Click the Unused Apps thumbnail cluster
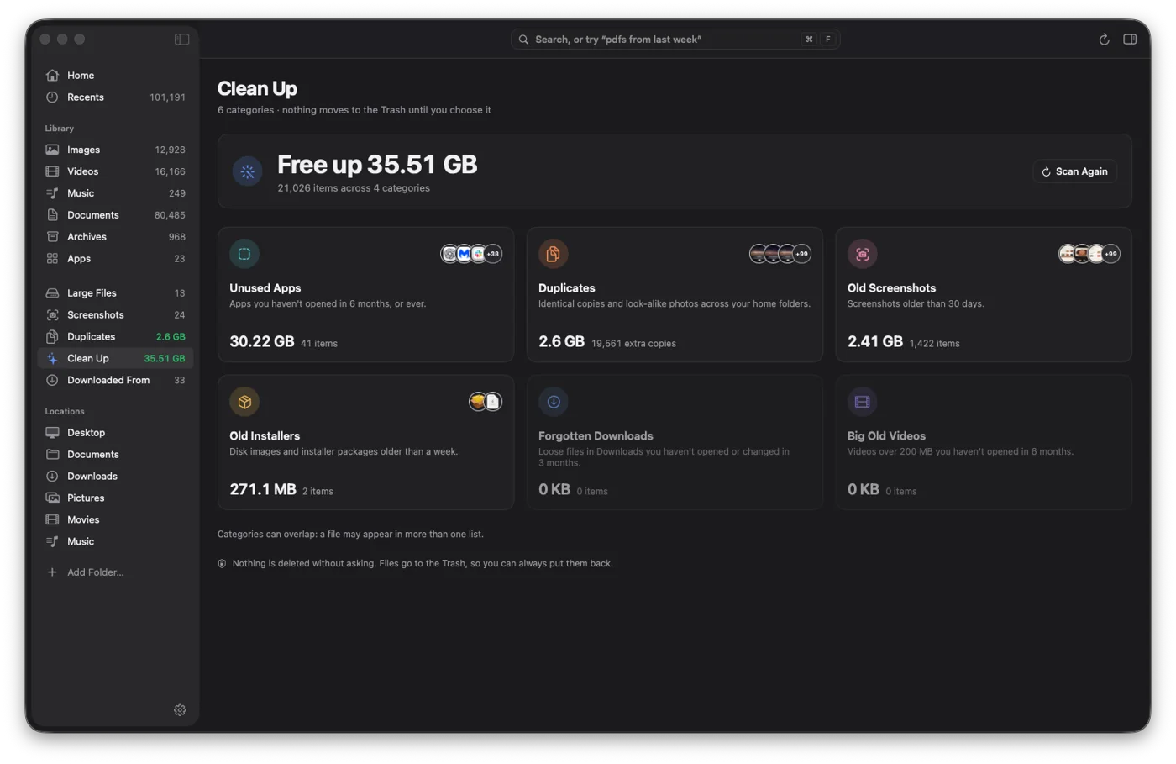The height and width of the screenshot is (764, 1176). pyautogui.click(x=471, y=254)
